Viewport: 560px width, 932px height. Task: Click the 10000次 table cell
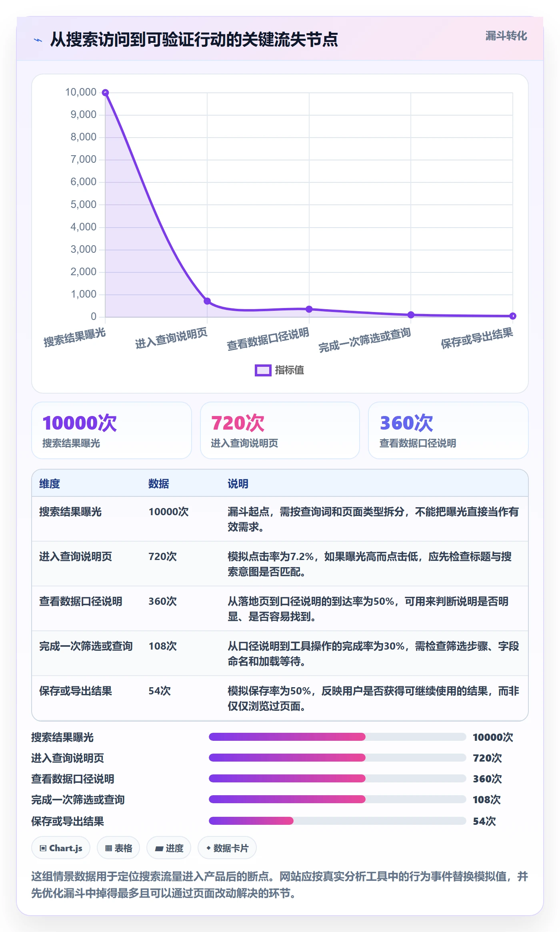168,512
